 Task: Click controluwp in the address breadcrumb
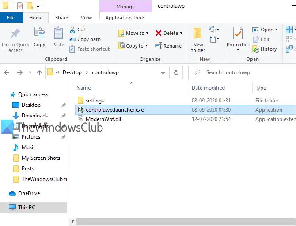pyautogui.click(x=105, y=72)
